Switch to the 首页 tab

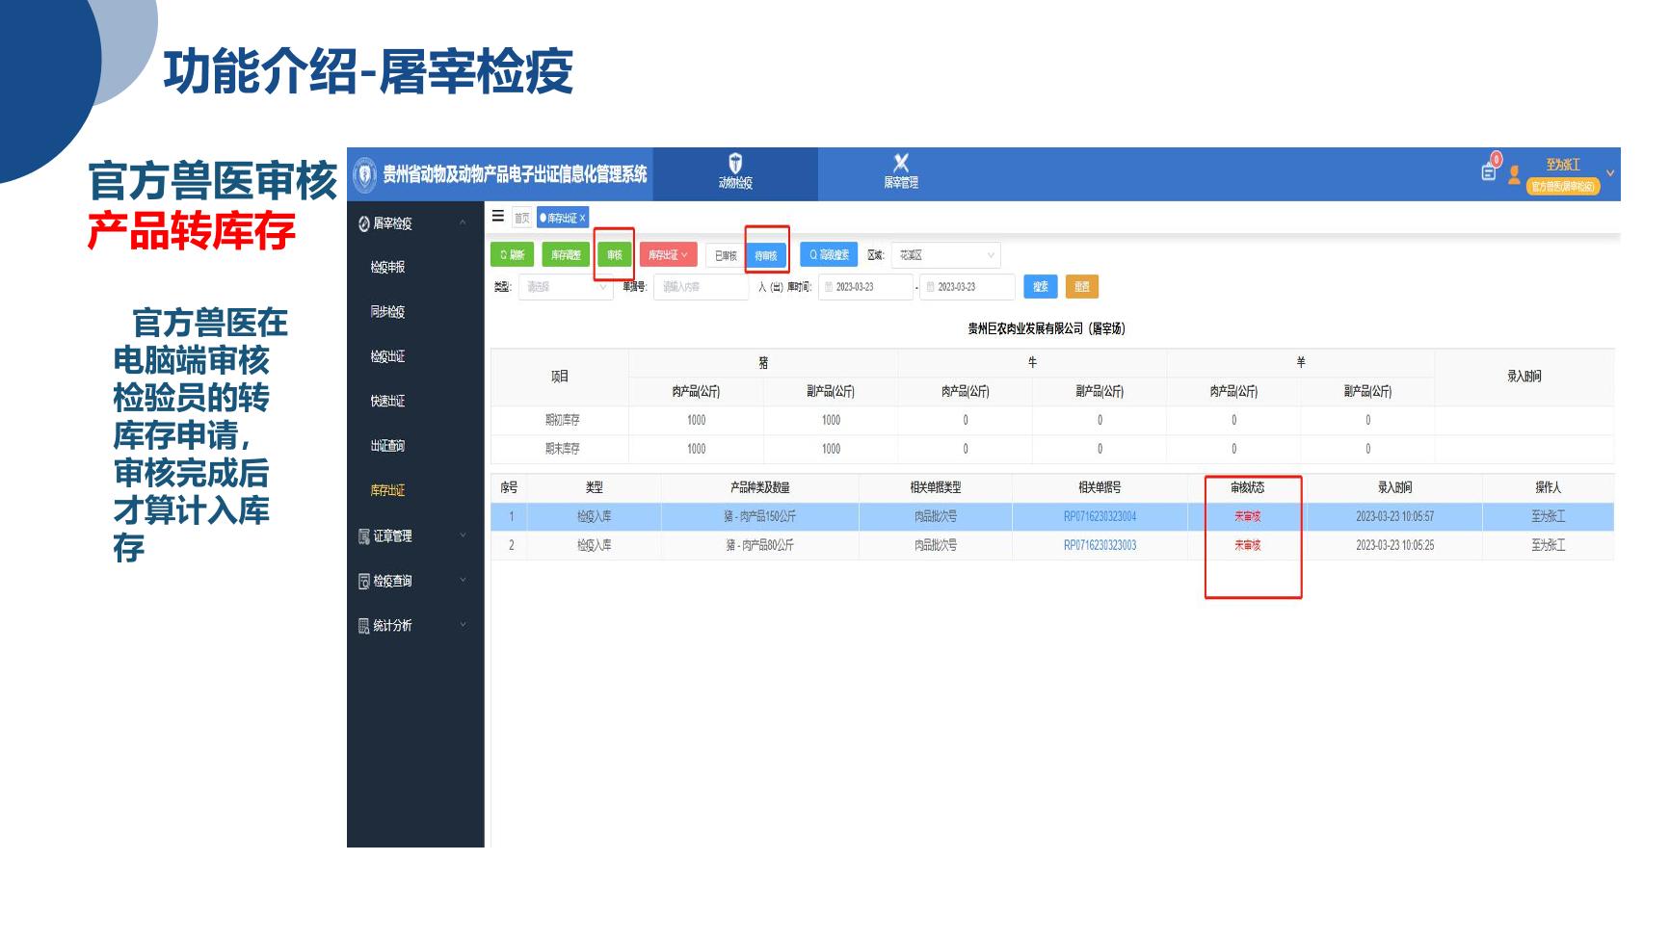521,219
